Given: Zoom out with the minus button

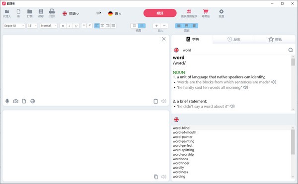Looking at the screenshot, I should (x=164, y=26).
